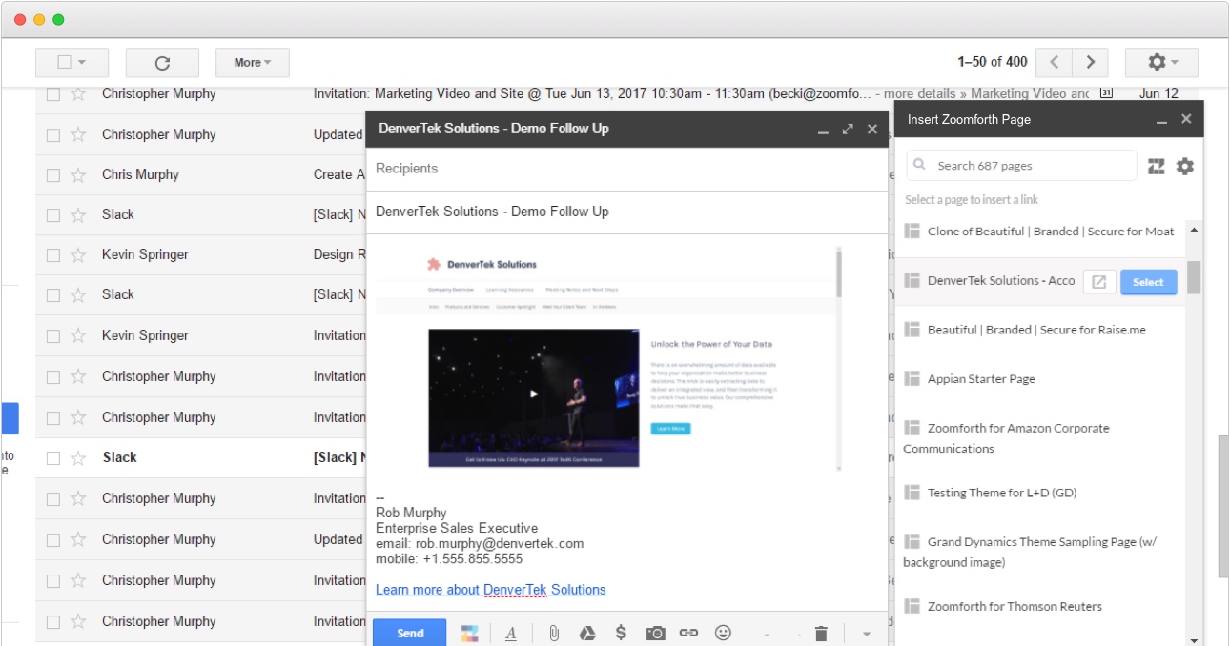Click page icon beside Appian Starter Page
This screenshot has width=1230, height=646.
[912, 379]
